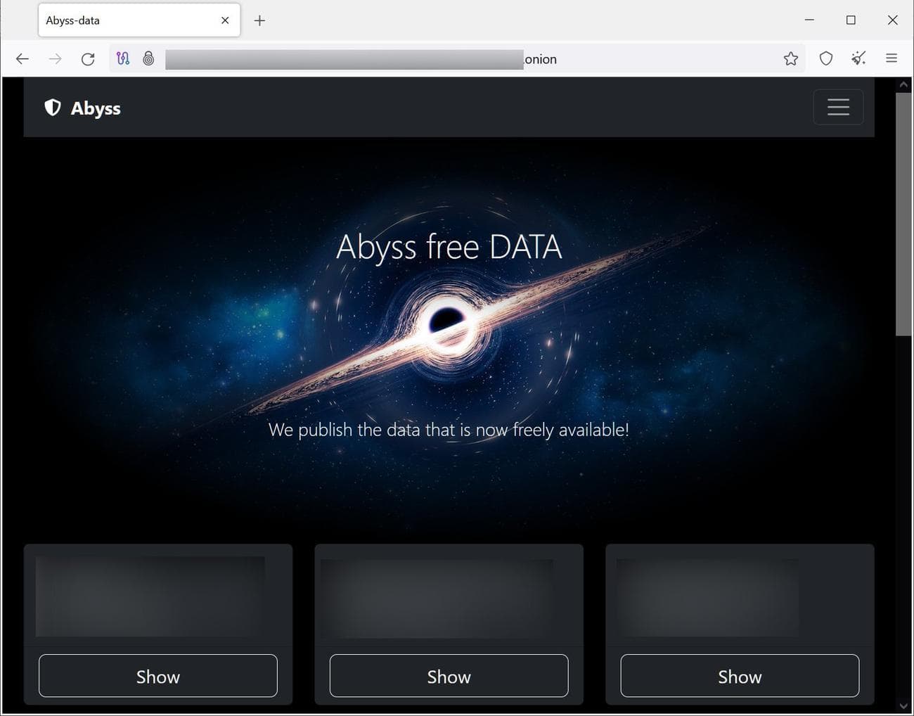Close the Abyss-data tab
Screen dimensions: 914x716
(x=224, y=20)
